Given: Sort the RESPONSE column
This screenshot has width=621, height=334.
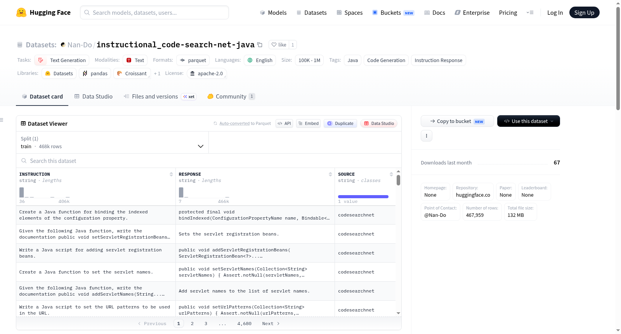Looking at the screenshot, I should [330, 174].
